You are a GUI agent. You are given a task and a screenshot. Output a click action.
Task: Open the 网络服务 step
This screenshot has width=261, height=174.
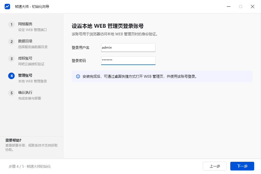[25, 24]
